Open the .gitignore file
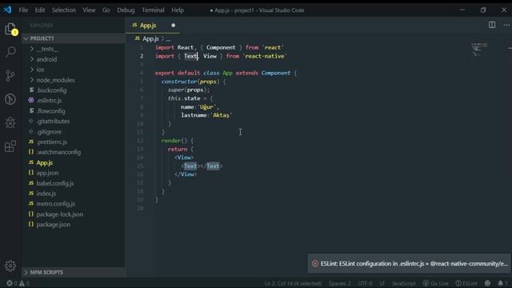 coord(49,131)
